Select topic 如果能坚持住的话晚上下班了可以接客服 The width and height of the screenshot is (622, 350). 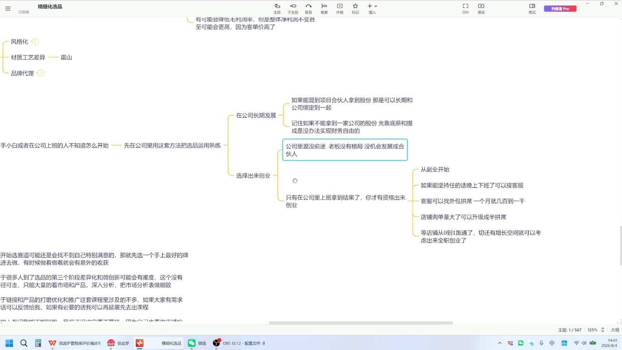tap(472, 185)
